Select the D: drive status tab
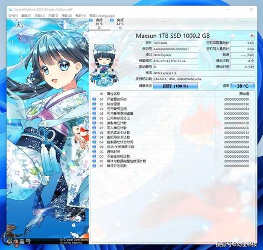The image size is (263, 250). (99, 24)
